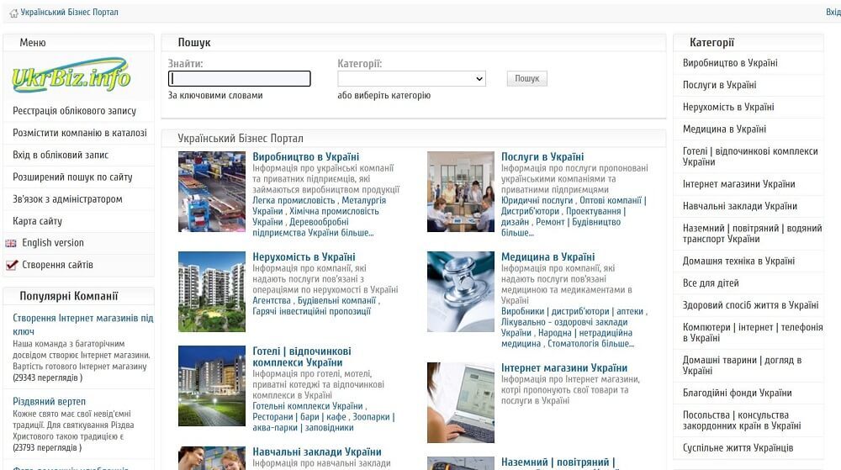Open the Виробництво в Україні factory thumbnail
Image resolution: width=841 pixels, height=470 pixels.
click(x=212, y=192)
